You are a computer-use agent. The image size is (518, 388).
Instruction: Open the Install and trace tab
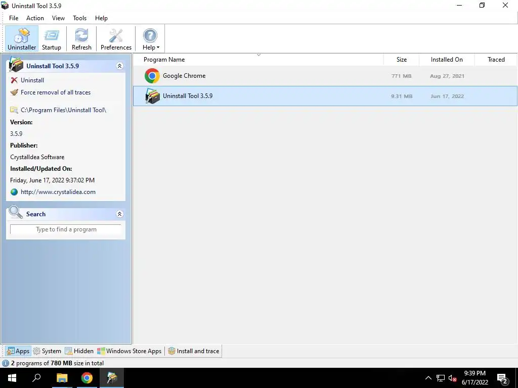194,351
